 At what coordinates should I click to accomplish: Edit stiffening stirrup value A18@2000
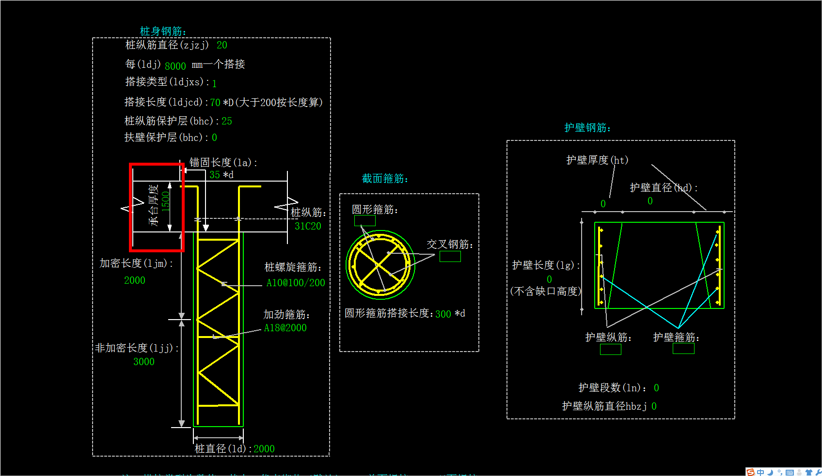pyautogui.click(x=285, y=328)
